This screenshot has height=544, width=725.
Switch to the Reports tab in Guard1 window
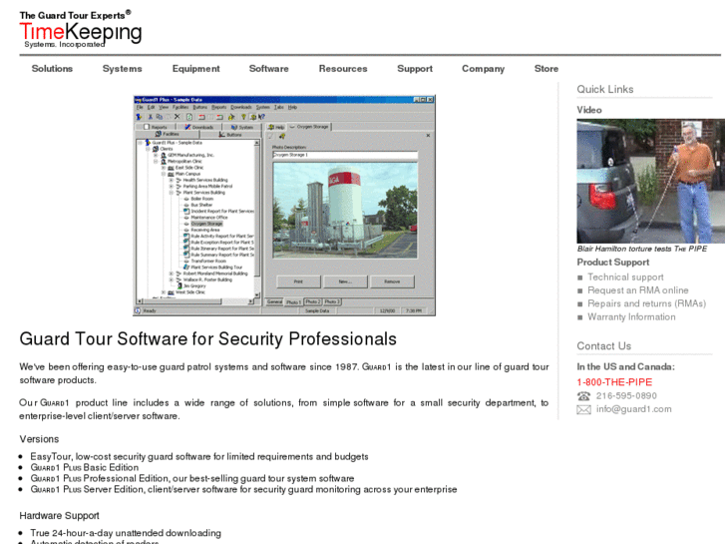click(156, 127)
